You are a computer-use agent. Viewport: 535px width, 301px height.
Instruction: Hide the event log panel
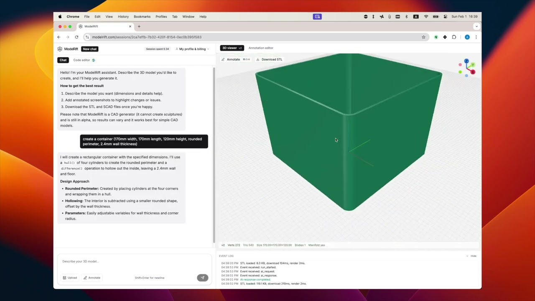(x=471, y=256)
